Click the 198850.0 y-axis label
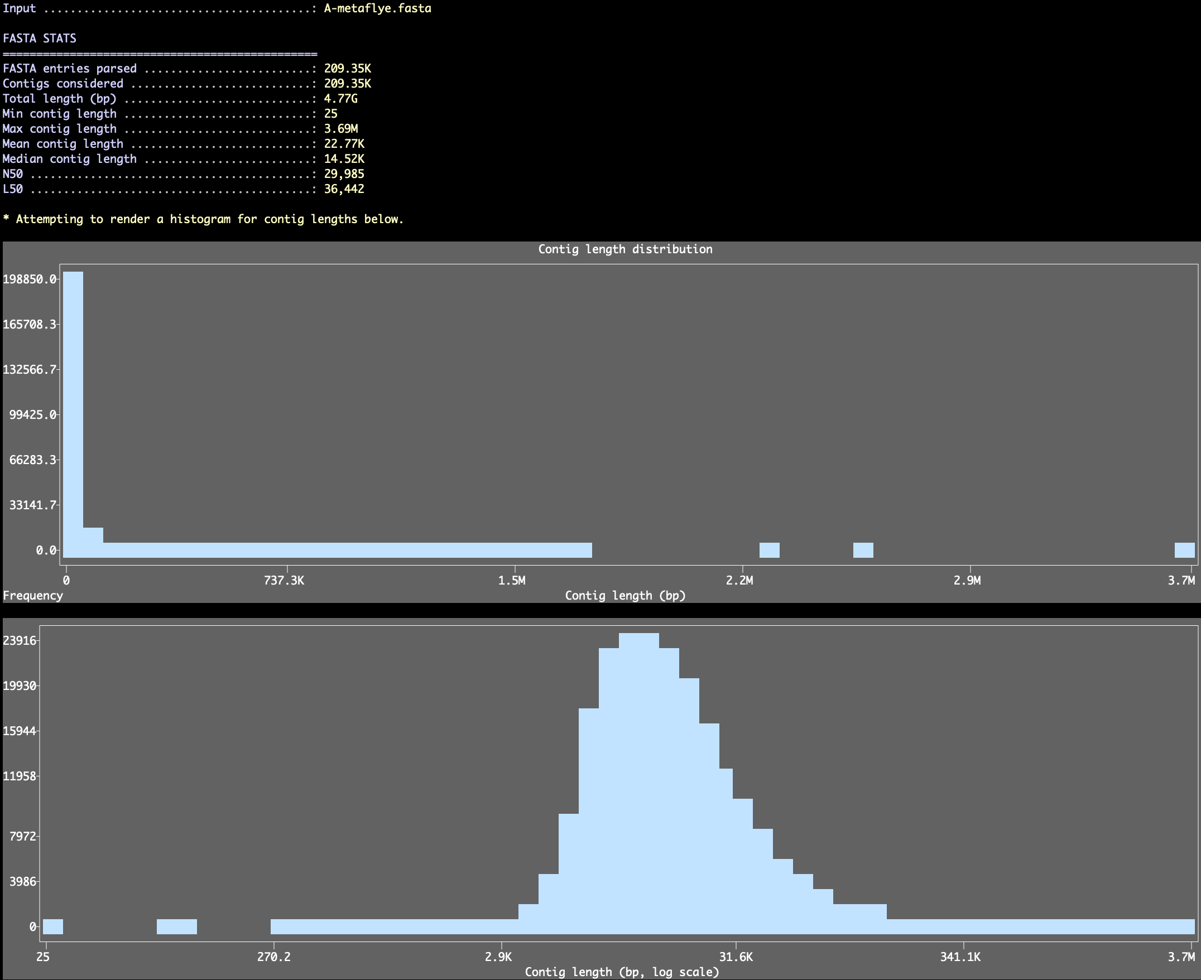 coord(30,279)
